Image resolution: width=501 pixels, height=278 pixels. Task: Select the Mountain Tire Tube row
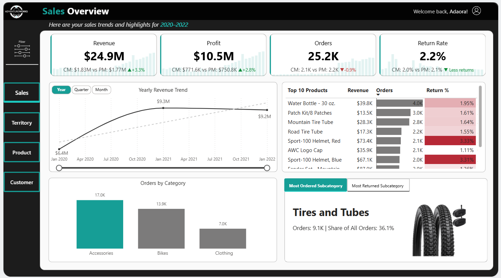382,122
